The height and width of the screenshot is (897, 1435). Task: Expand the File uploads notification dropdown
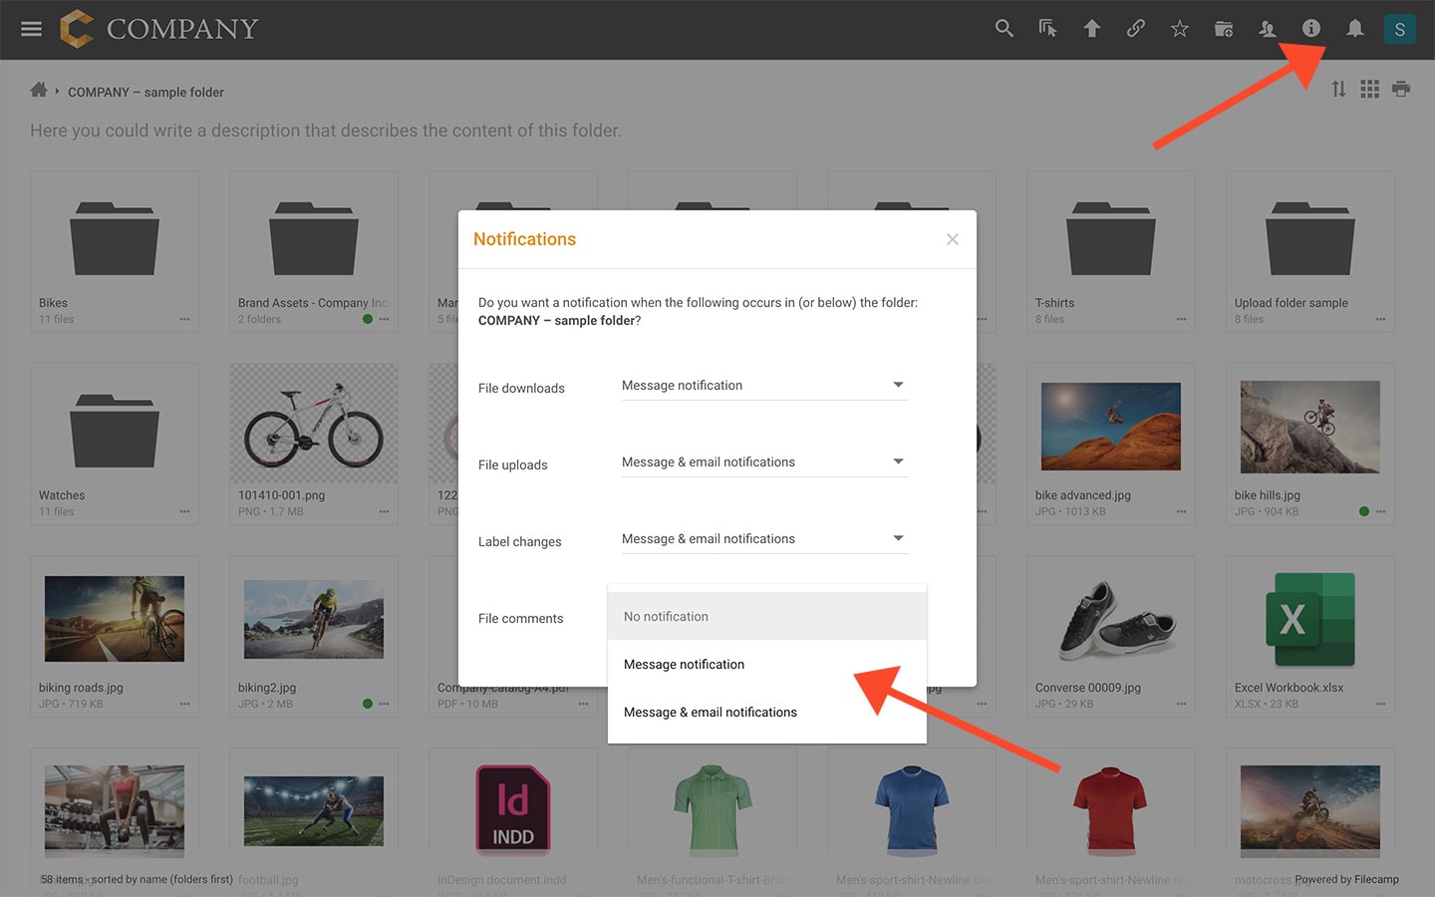(763, 462)
